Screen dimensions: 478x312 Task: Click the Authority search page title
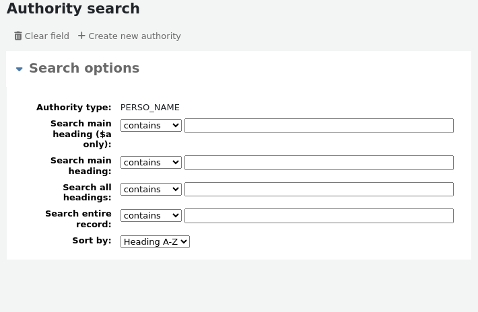[73, 9]
